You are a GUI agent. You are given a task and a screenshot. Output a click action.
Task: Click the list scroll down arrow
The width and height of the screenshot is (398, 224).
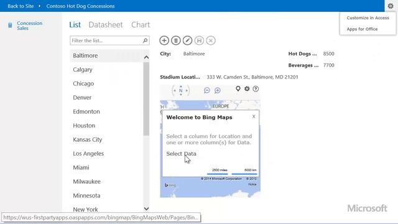[x=146, y=208]
